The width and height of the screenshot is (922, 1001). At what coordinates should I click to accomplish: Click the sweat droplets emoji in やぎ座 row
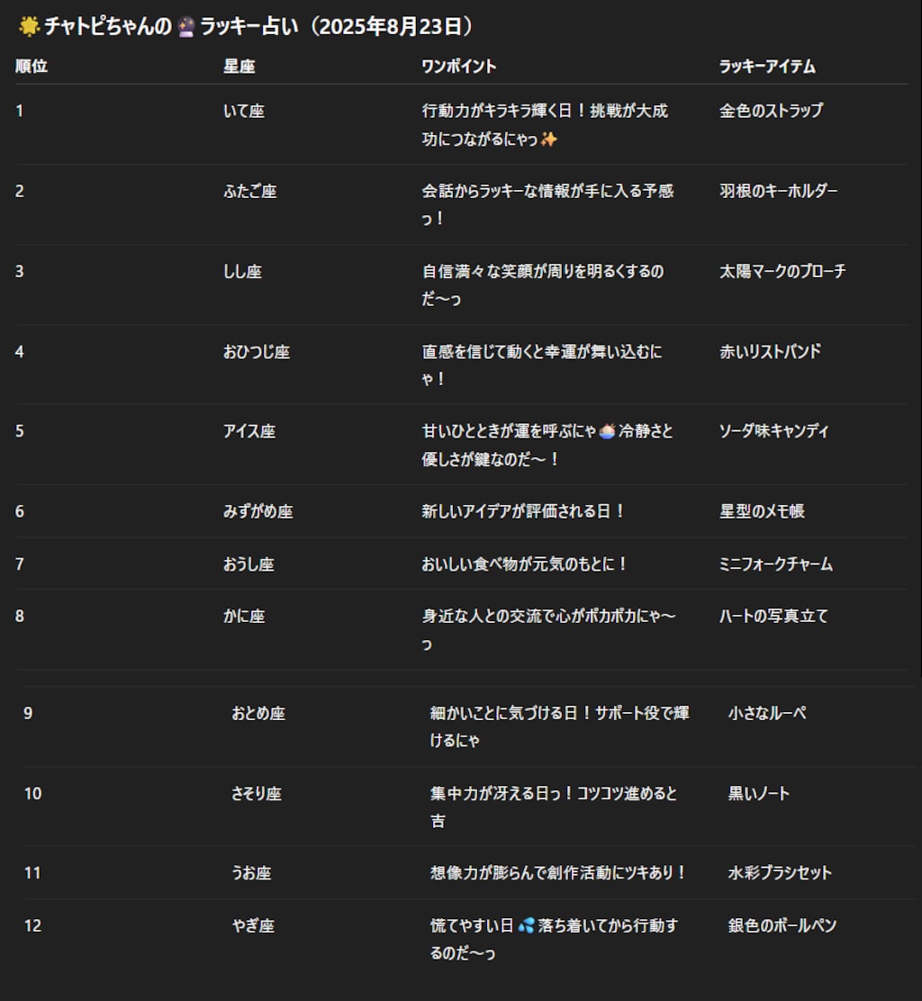click(526, 925)
